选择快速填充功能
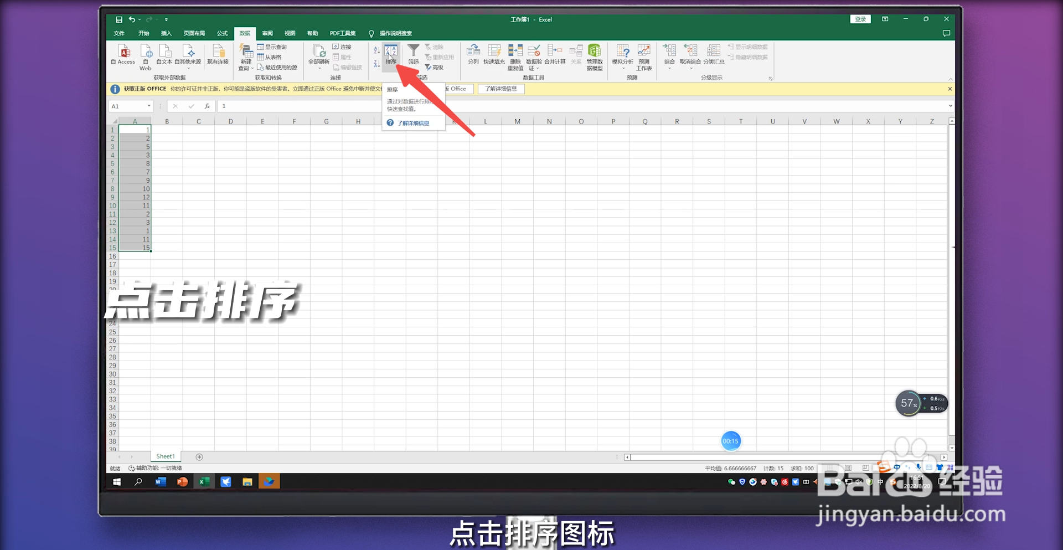 coord(494,55)
